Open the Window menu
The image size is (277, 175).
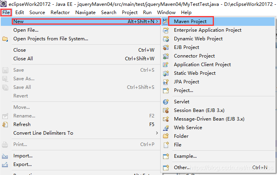pos(166,13)
